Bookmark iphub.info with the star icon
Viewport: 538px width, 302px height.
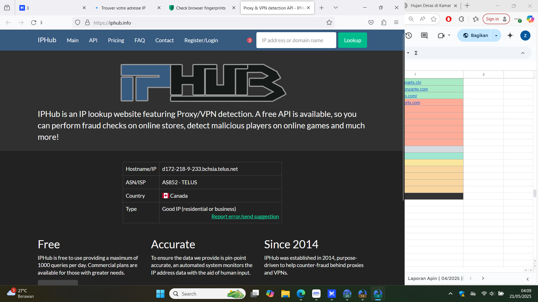coord(329,23)
